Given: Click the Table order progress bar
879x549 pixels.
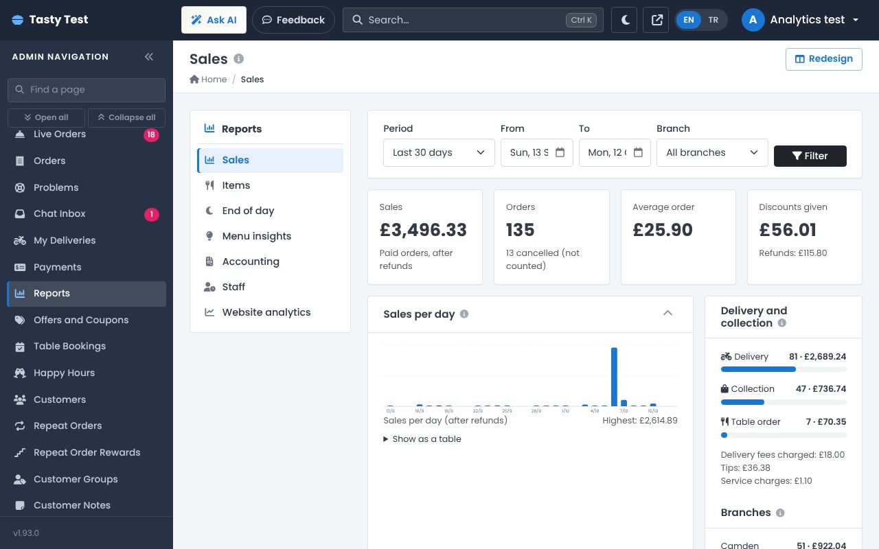Looking at the screenshot, I should [x=784, y=435].
